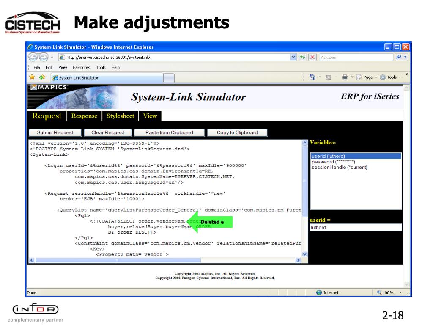Expand the Home icon dropdown arrow
Viewport: 433px width, 325px height.
pos(320,77)
